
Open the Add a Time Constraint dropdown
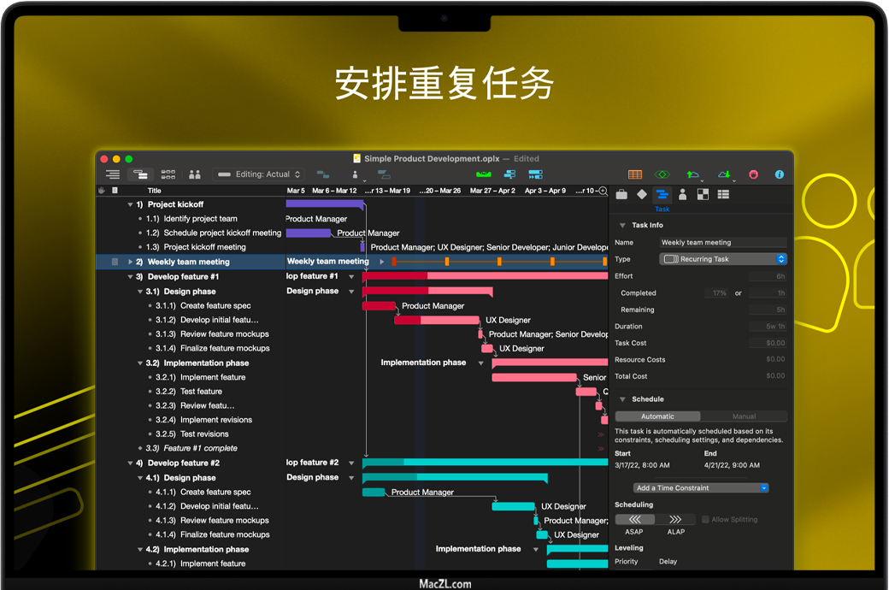click(701, 488)
